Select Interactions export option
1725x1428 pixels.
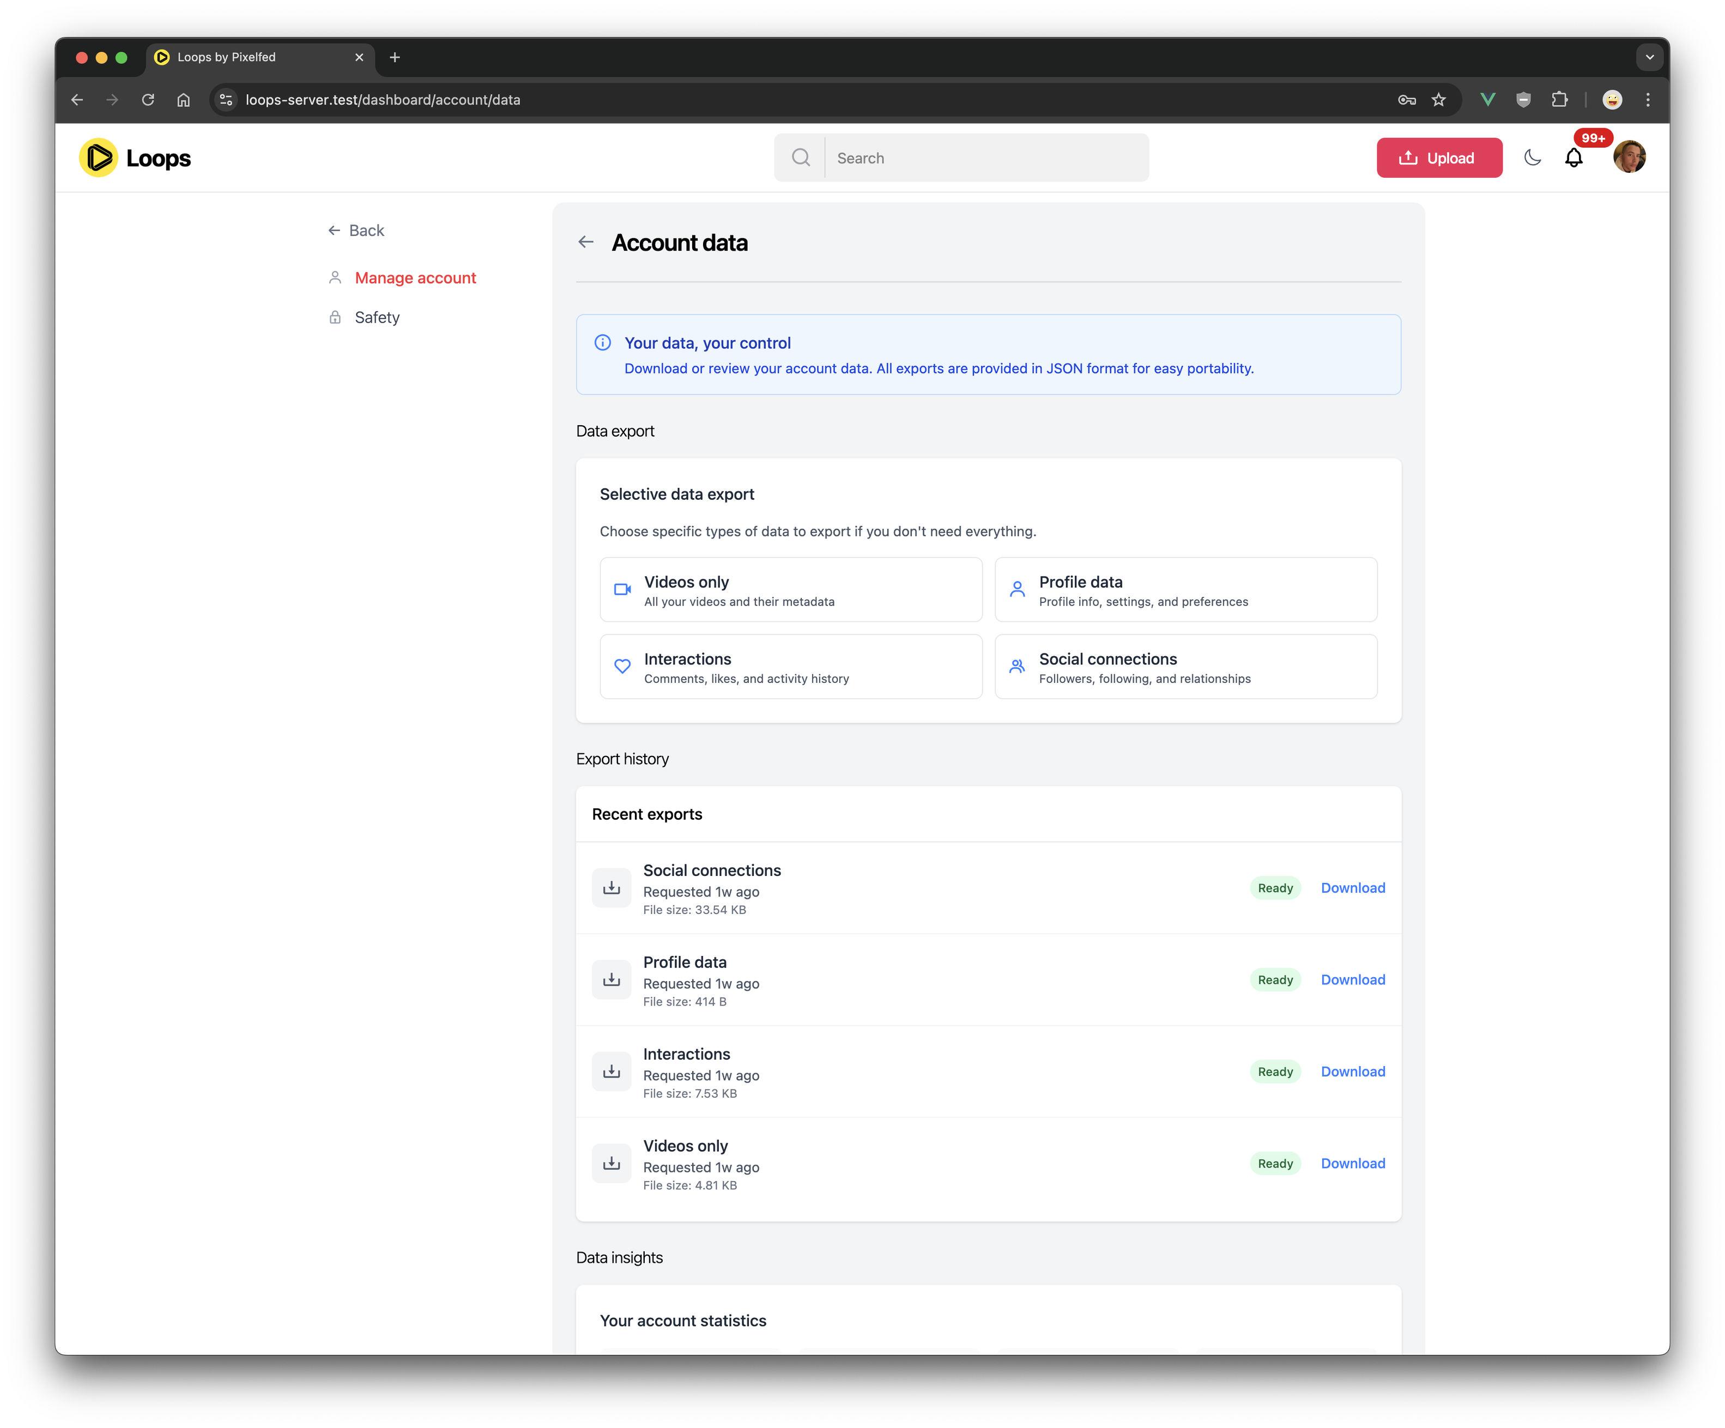pyautogui.click(x=791, y=667)
